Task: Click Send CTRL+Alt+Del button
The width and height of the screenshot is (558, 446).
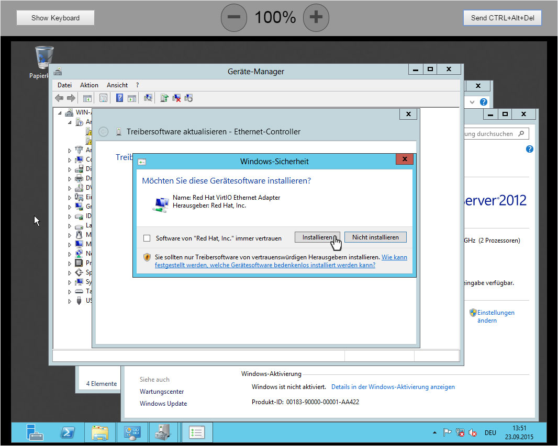Action: point(503,18)
